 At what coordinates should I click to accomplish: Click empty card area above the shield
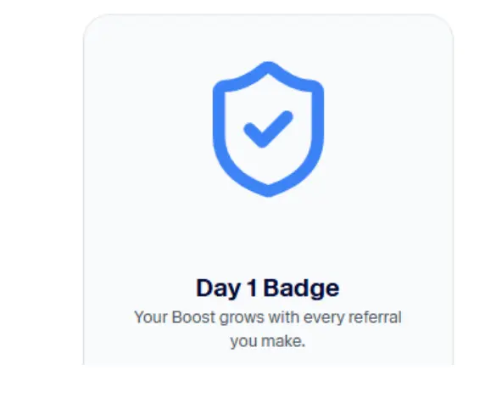[x=268, y=37]
